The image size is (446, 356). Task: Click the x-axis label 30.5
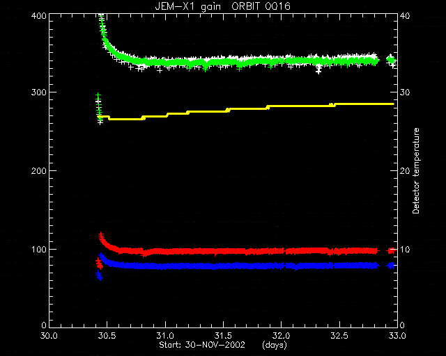107,336
